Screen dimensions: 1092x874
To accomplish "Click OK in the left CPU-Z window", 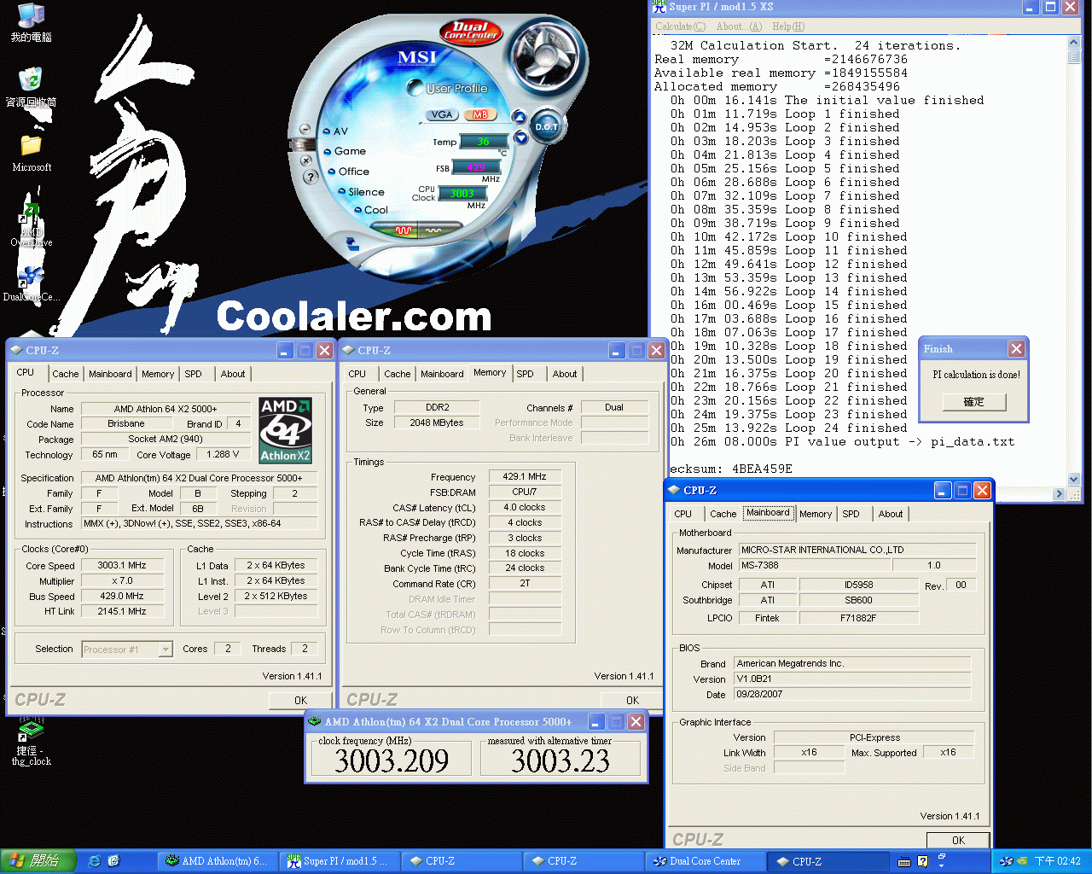I will [x=300, y=700].
